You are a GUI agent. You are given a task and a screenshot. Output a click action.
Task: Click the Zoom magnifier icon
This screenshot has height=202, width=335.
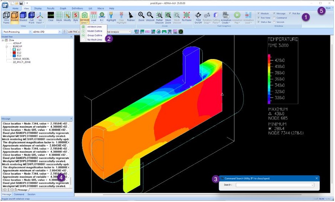141,17
